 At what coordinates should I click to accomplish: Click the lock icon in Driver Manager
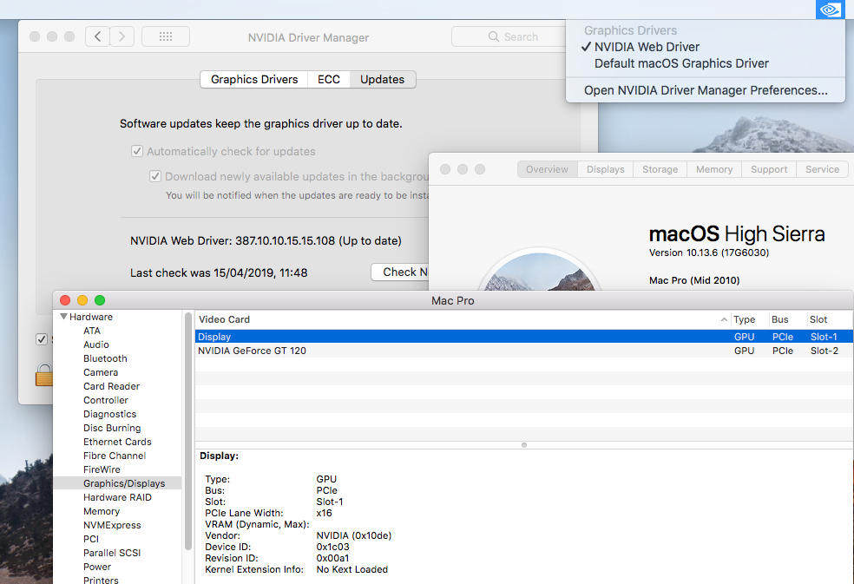click(x=43, y=375)
